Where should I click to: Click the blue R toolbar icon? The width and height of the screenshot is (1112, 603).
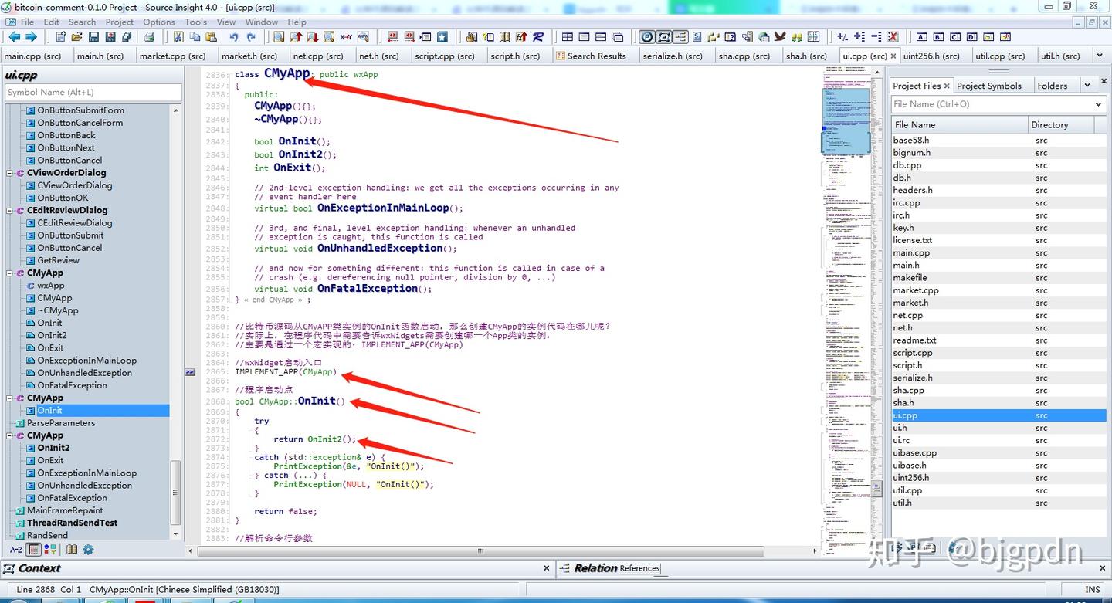538,37
